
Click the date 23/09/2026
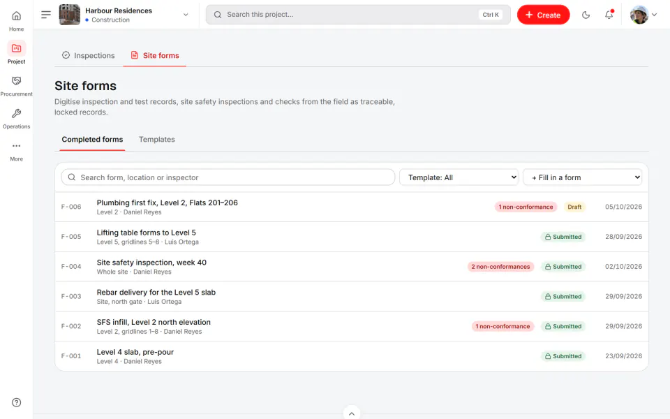click(623, 356)
